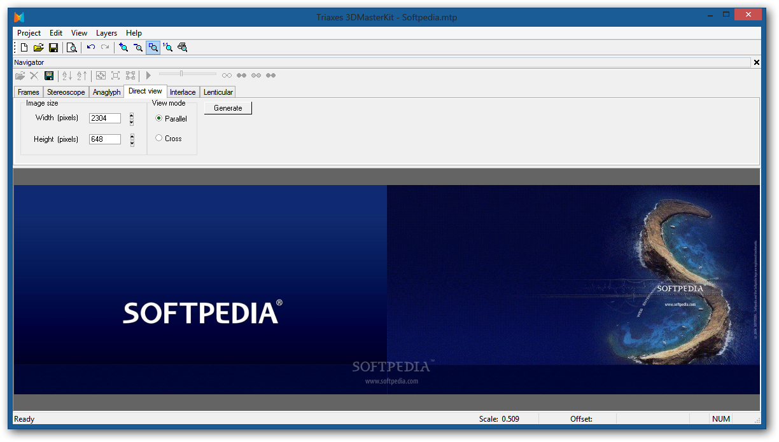Switch to the Frames tab

(29, 92)
